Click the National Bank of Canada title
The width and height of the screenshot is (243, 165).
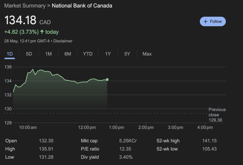[82, 6]
